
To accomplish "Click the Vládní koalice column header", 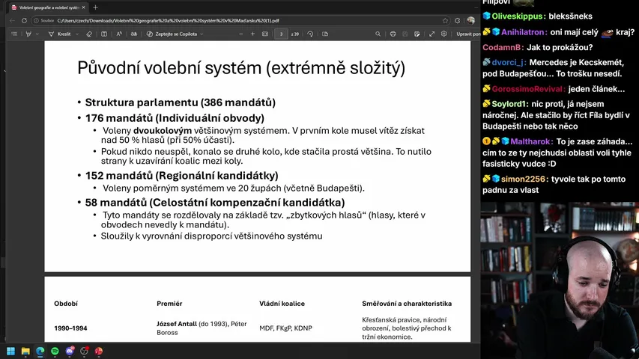I will [x=282, y=304].
